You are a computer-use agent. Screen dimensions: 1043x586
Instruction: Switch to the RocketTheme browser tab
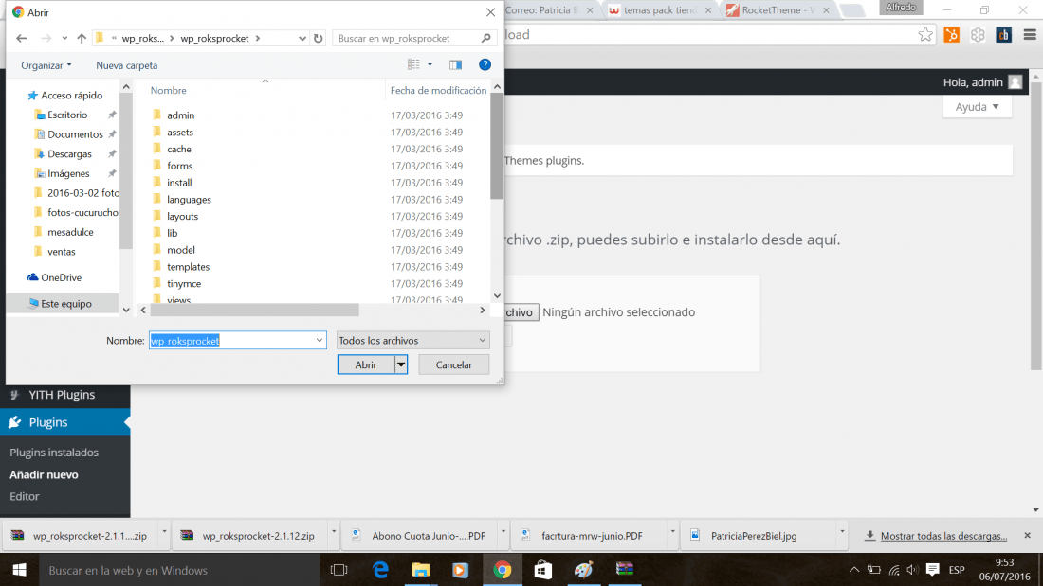(x=778, y=10)
